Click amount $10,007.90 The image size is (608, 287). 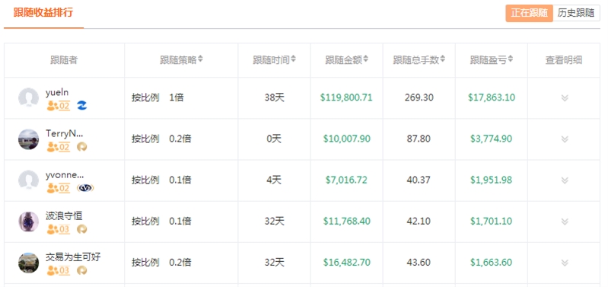point(347,139)
